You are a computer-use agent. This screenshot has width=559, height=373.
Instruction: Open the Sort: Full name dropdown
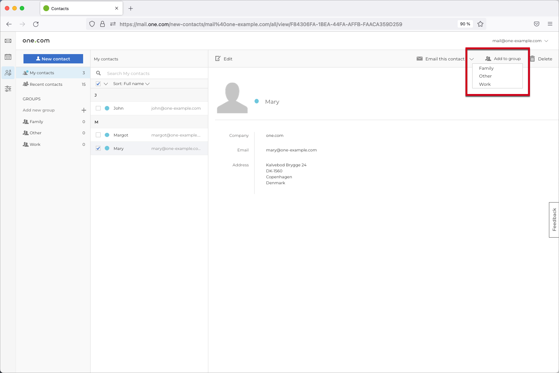coord(131,84)
